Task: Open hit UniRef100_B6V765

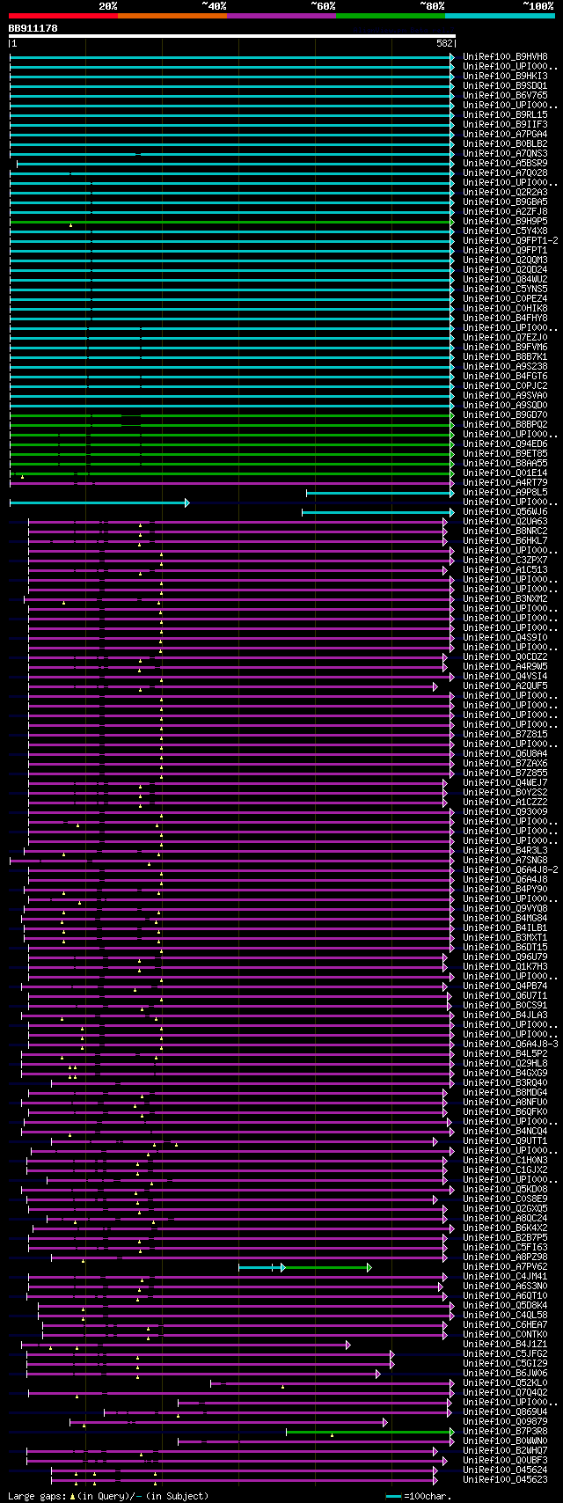Action: (505, 95)
